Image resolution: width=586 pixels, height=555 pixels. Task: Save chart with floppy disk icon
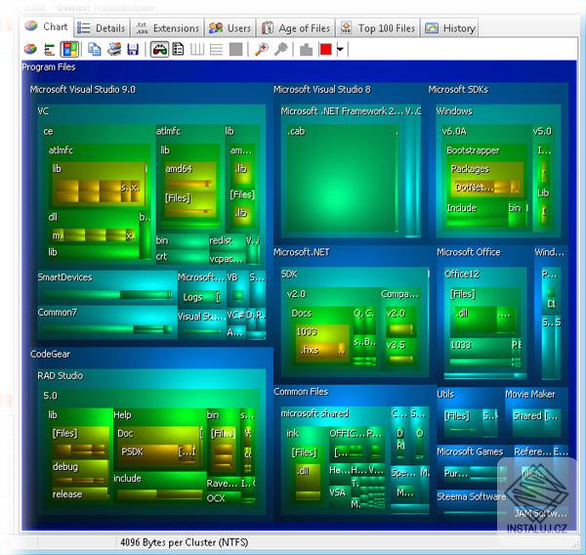tap(133, 49)
